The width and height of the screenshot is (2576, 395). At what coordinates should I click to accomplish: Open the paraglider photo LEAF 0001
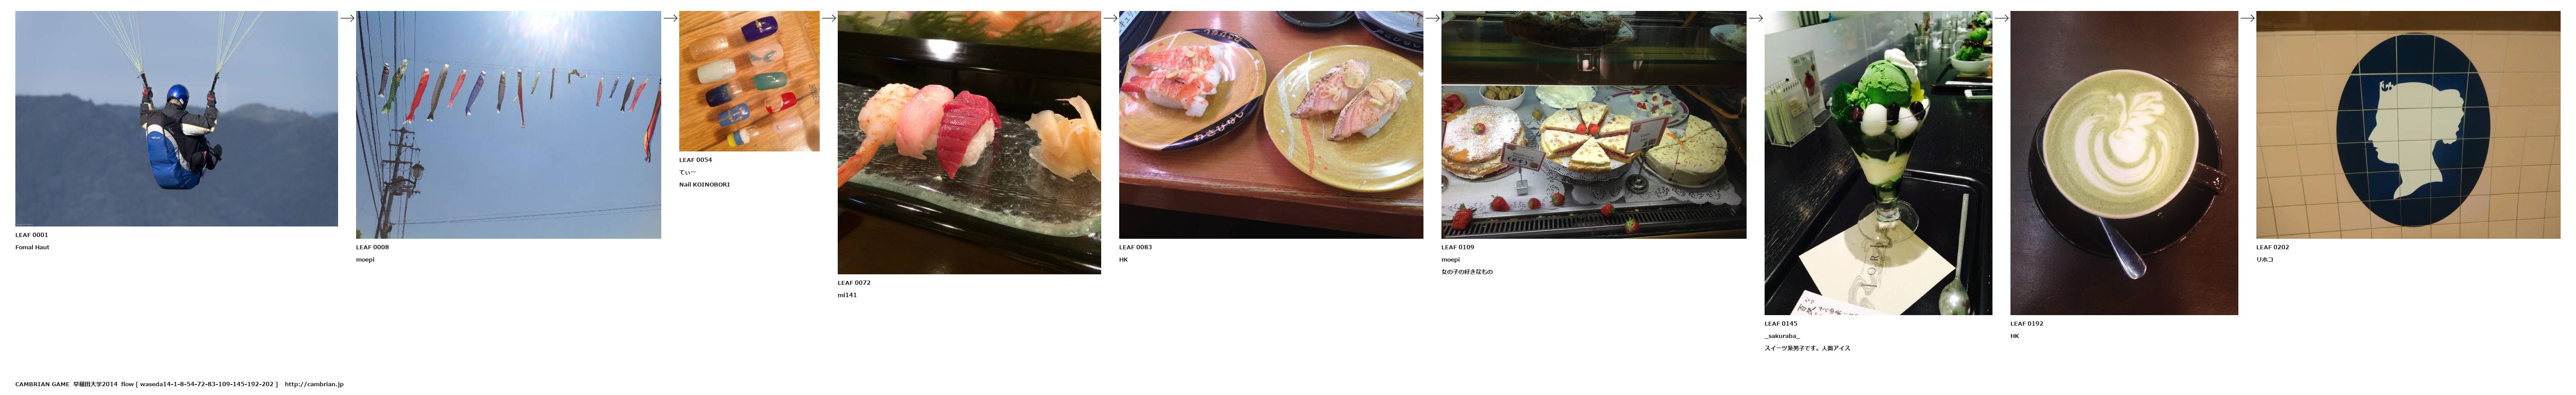[176, 119]
